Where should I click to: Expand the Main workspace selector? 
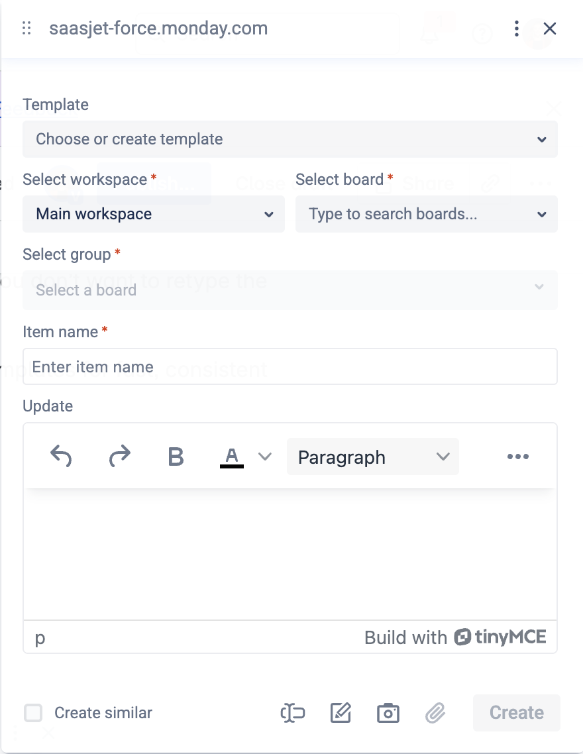153,214
